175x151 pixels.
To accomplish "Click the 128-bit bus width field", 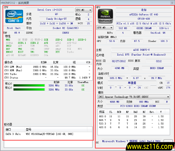I will [164, 28].
